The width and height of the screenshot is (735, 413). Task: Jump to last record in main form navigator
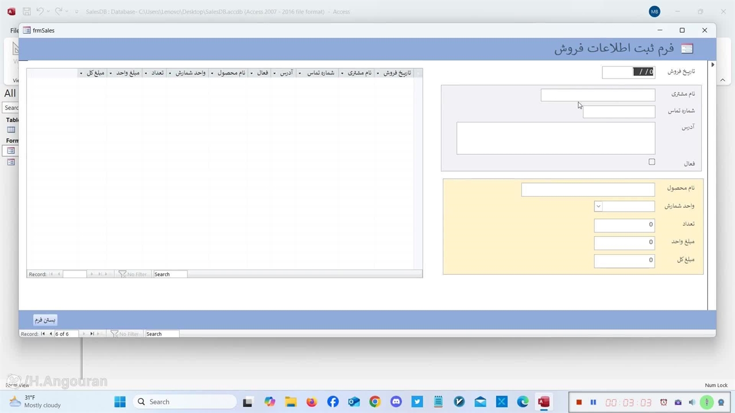click(92, 334)
